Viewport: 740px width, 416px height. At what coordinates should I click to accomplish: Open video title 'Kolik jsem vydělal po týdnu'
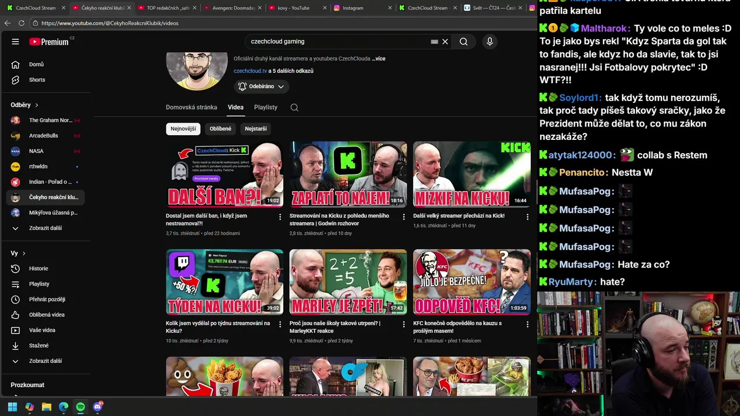(x=218, y=327)
